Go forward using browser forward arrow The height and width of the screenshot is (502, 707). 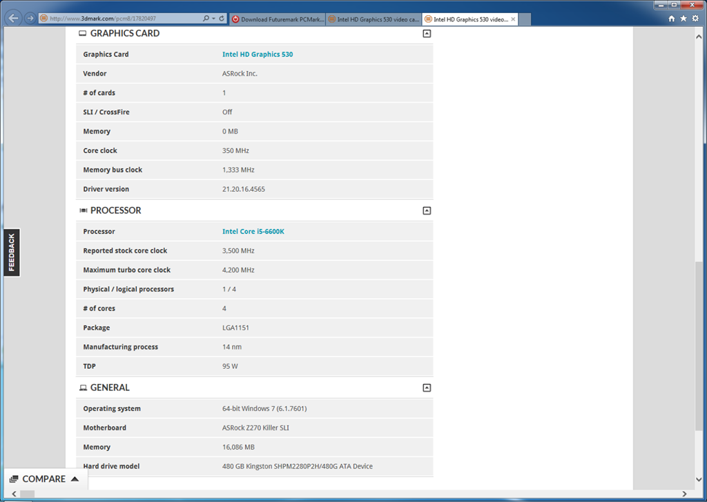[x=30, y=19]
